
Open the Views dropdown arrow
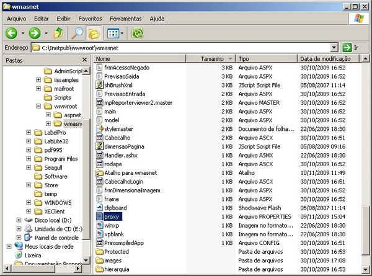tap(122, 33)
